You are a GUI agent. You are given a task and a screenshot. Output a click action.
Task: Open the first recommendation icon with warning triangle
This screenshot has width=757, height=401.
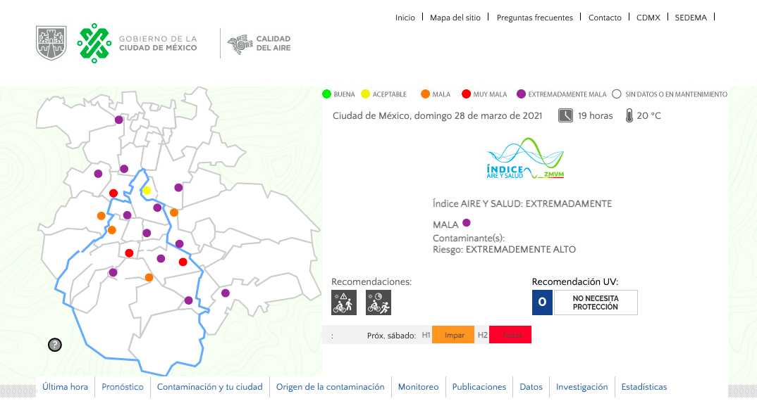pyautogui.click(x=344, y=303)
